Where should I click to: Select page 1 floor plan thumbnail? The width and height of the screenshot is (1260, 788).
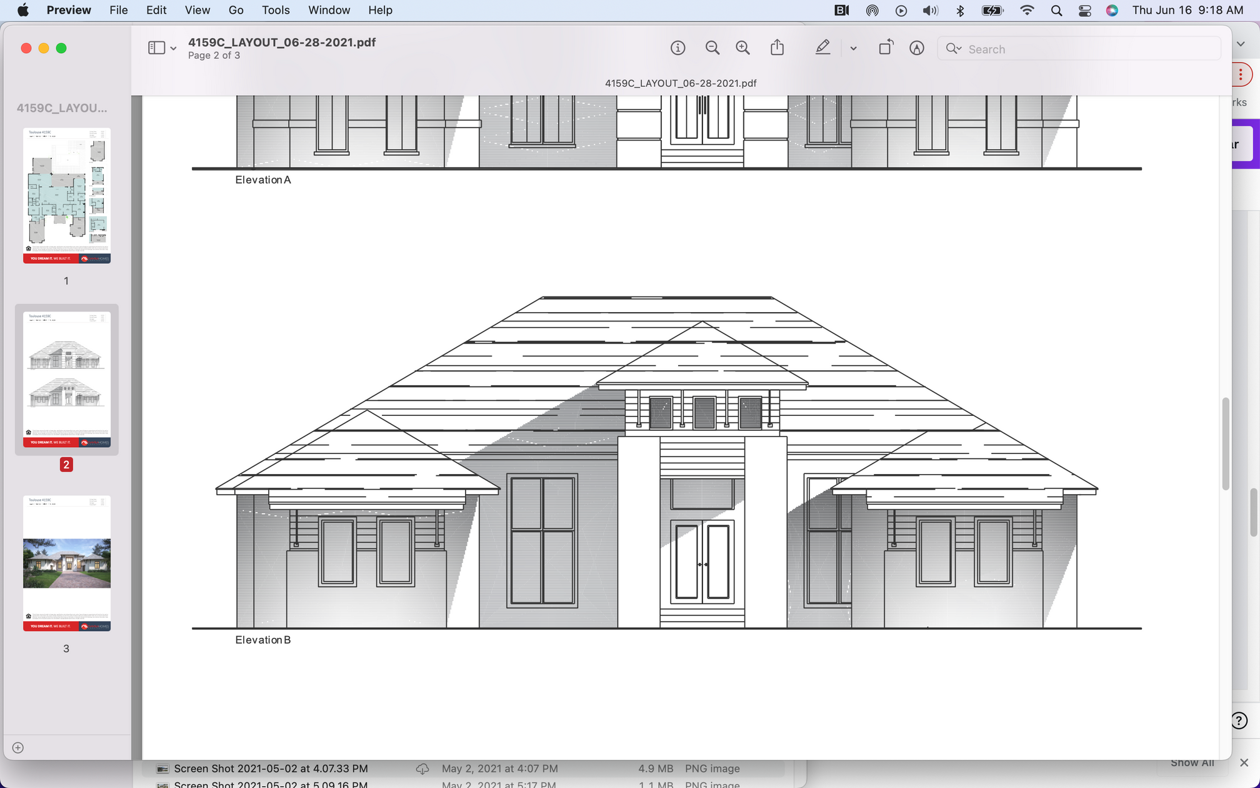67,195
